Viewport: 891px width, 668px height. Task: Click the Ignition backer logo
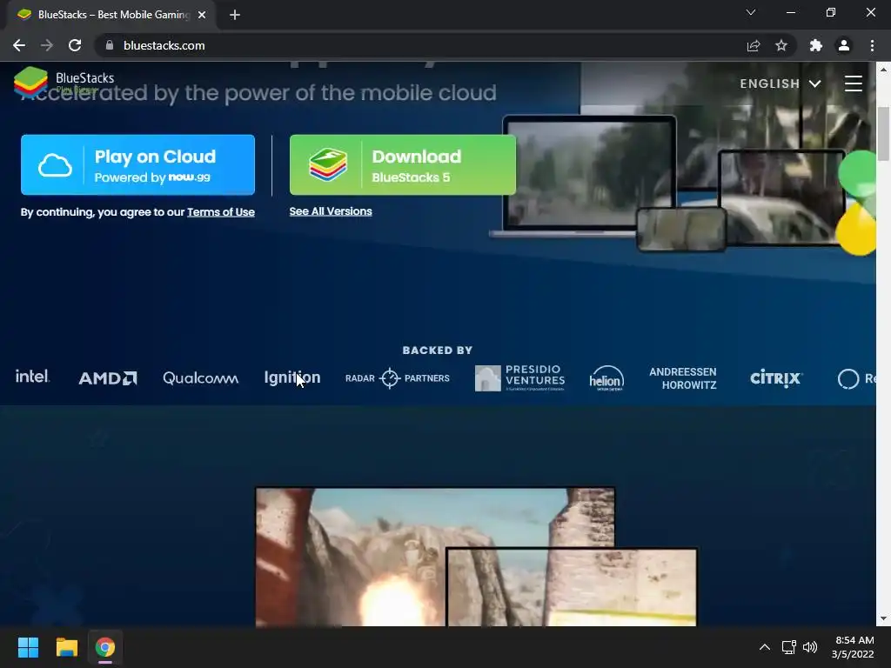coord(292,377)
